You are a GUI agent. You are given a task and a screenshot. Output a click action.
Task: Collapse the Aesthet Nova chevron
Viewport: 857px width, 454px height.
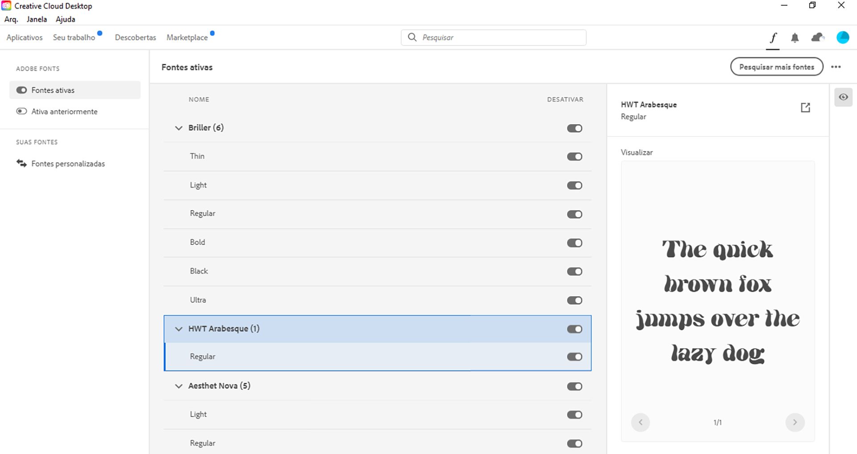pyautogui.click(x=179, y=386)
